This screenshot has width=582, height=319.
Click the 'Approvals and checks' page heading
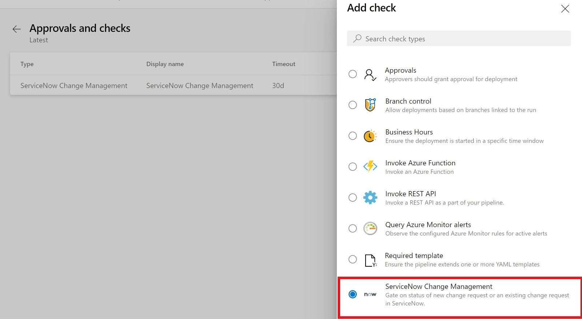point(80,28)
